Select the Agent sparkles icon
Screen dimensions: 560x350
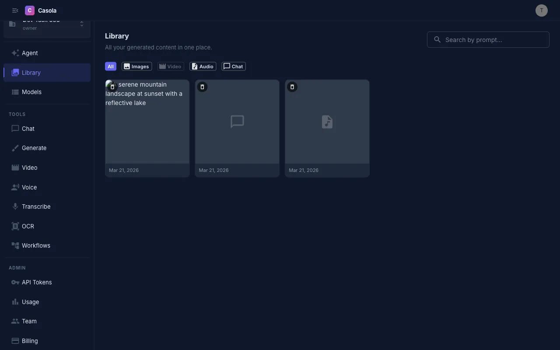click(x=15, y=53)
